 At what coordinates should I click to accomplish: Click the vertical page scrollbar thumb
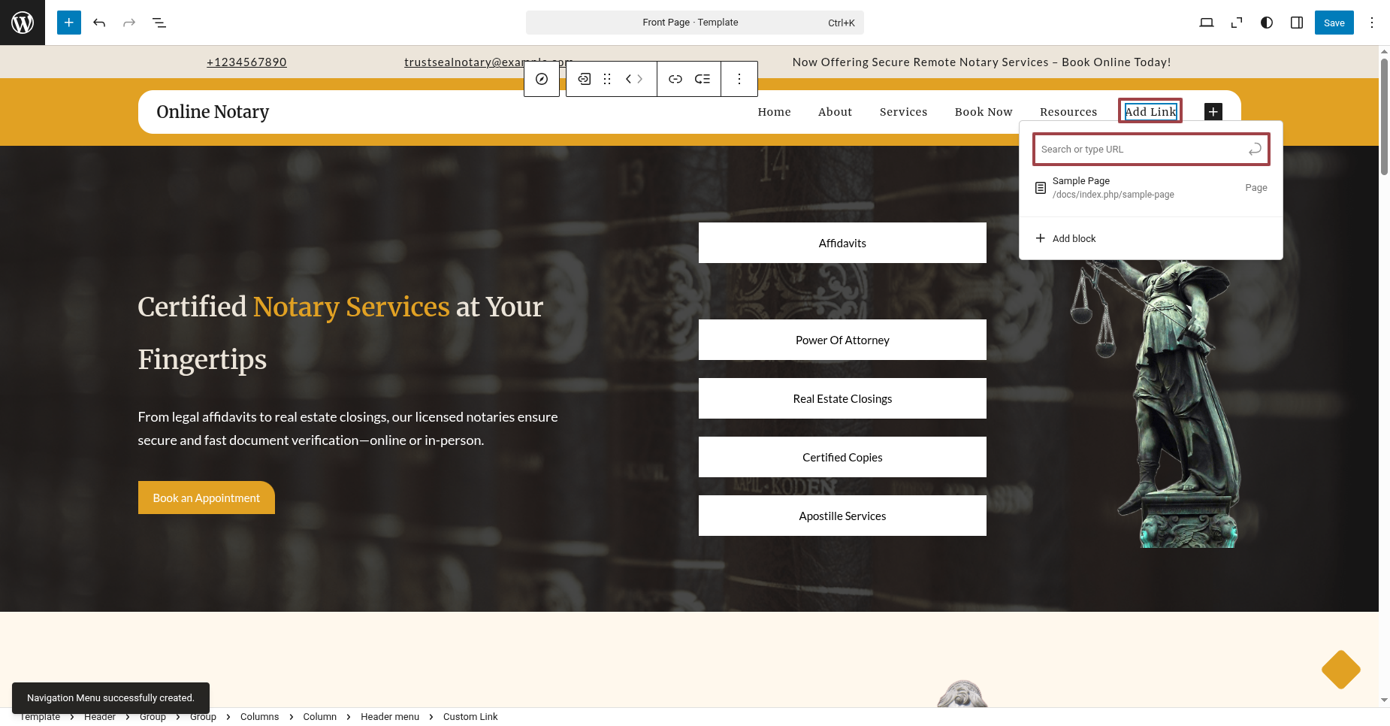coord(1384,116)
